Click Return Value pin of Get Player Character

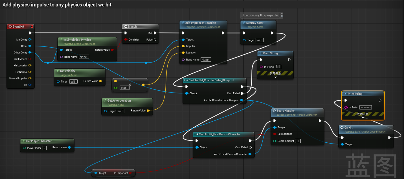click(70, 147)
